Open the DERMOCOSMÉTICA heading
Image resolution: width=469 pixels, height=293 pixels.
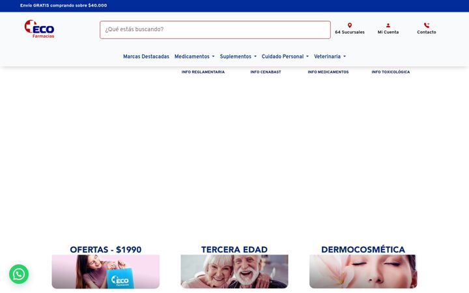pyautogui.click(x=363, y=249)
